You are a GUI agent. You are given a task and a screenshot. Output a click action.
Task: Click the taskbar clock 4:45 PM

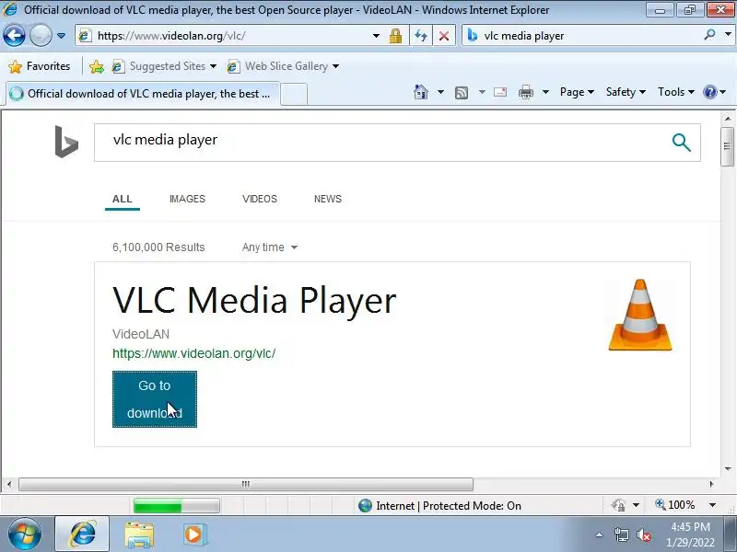pos(690,526)
